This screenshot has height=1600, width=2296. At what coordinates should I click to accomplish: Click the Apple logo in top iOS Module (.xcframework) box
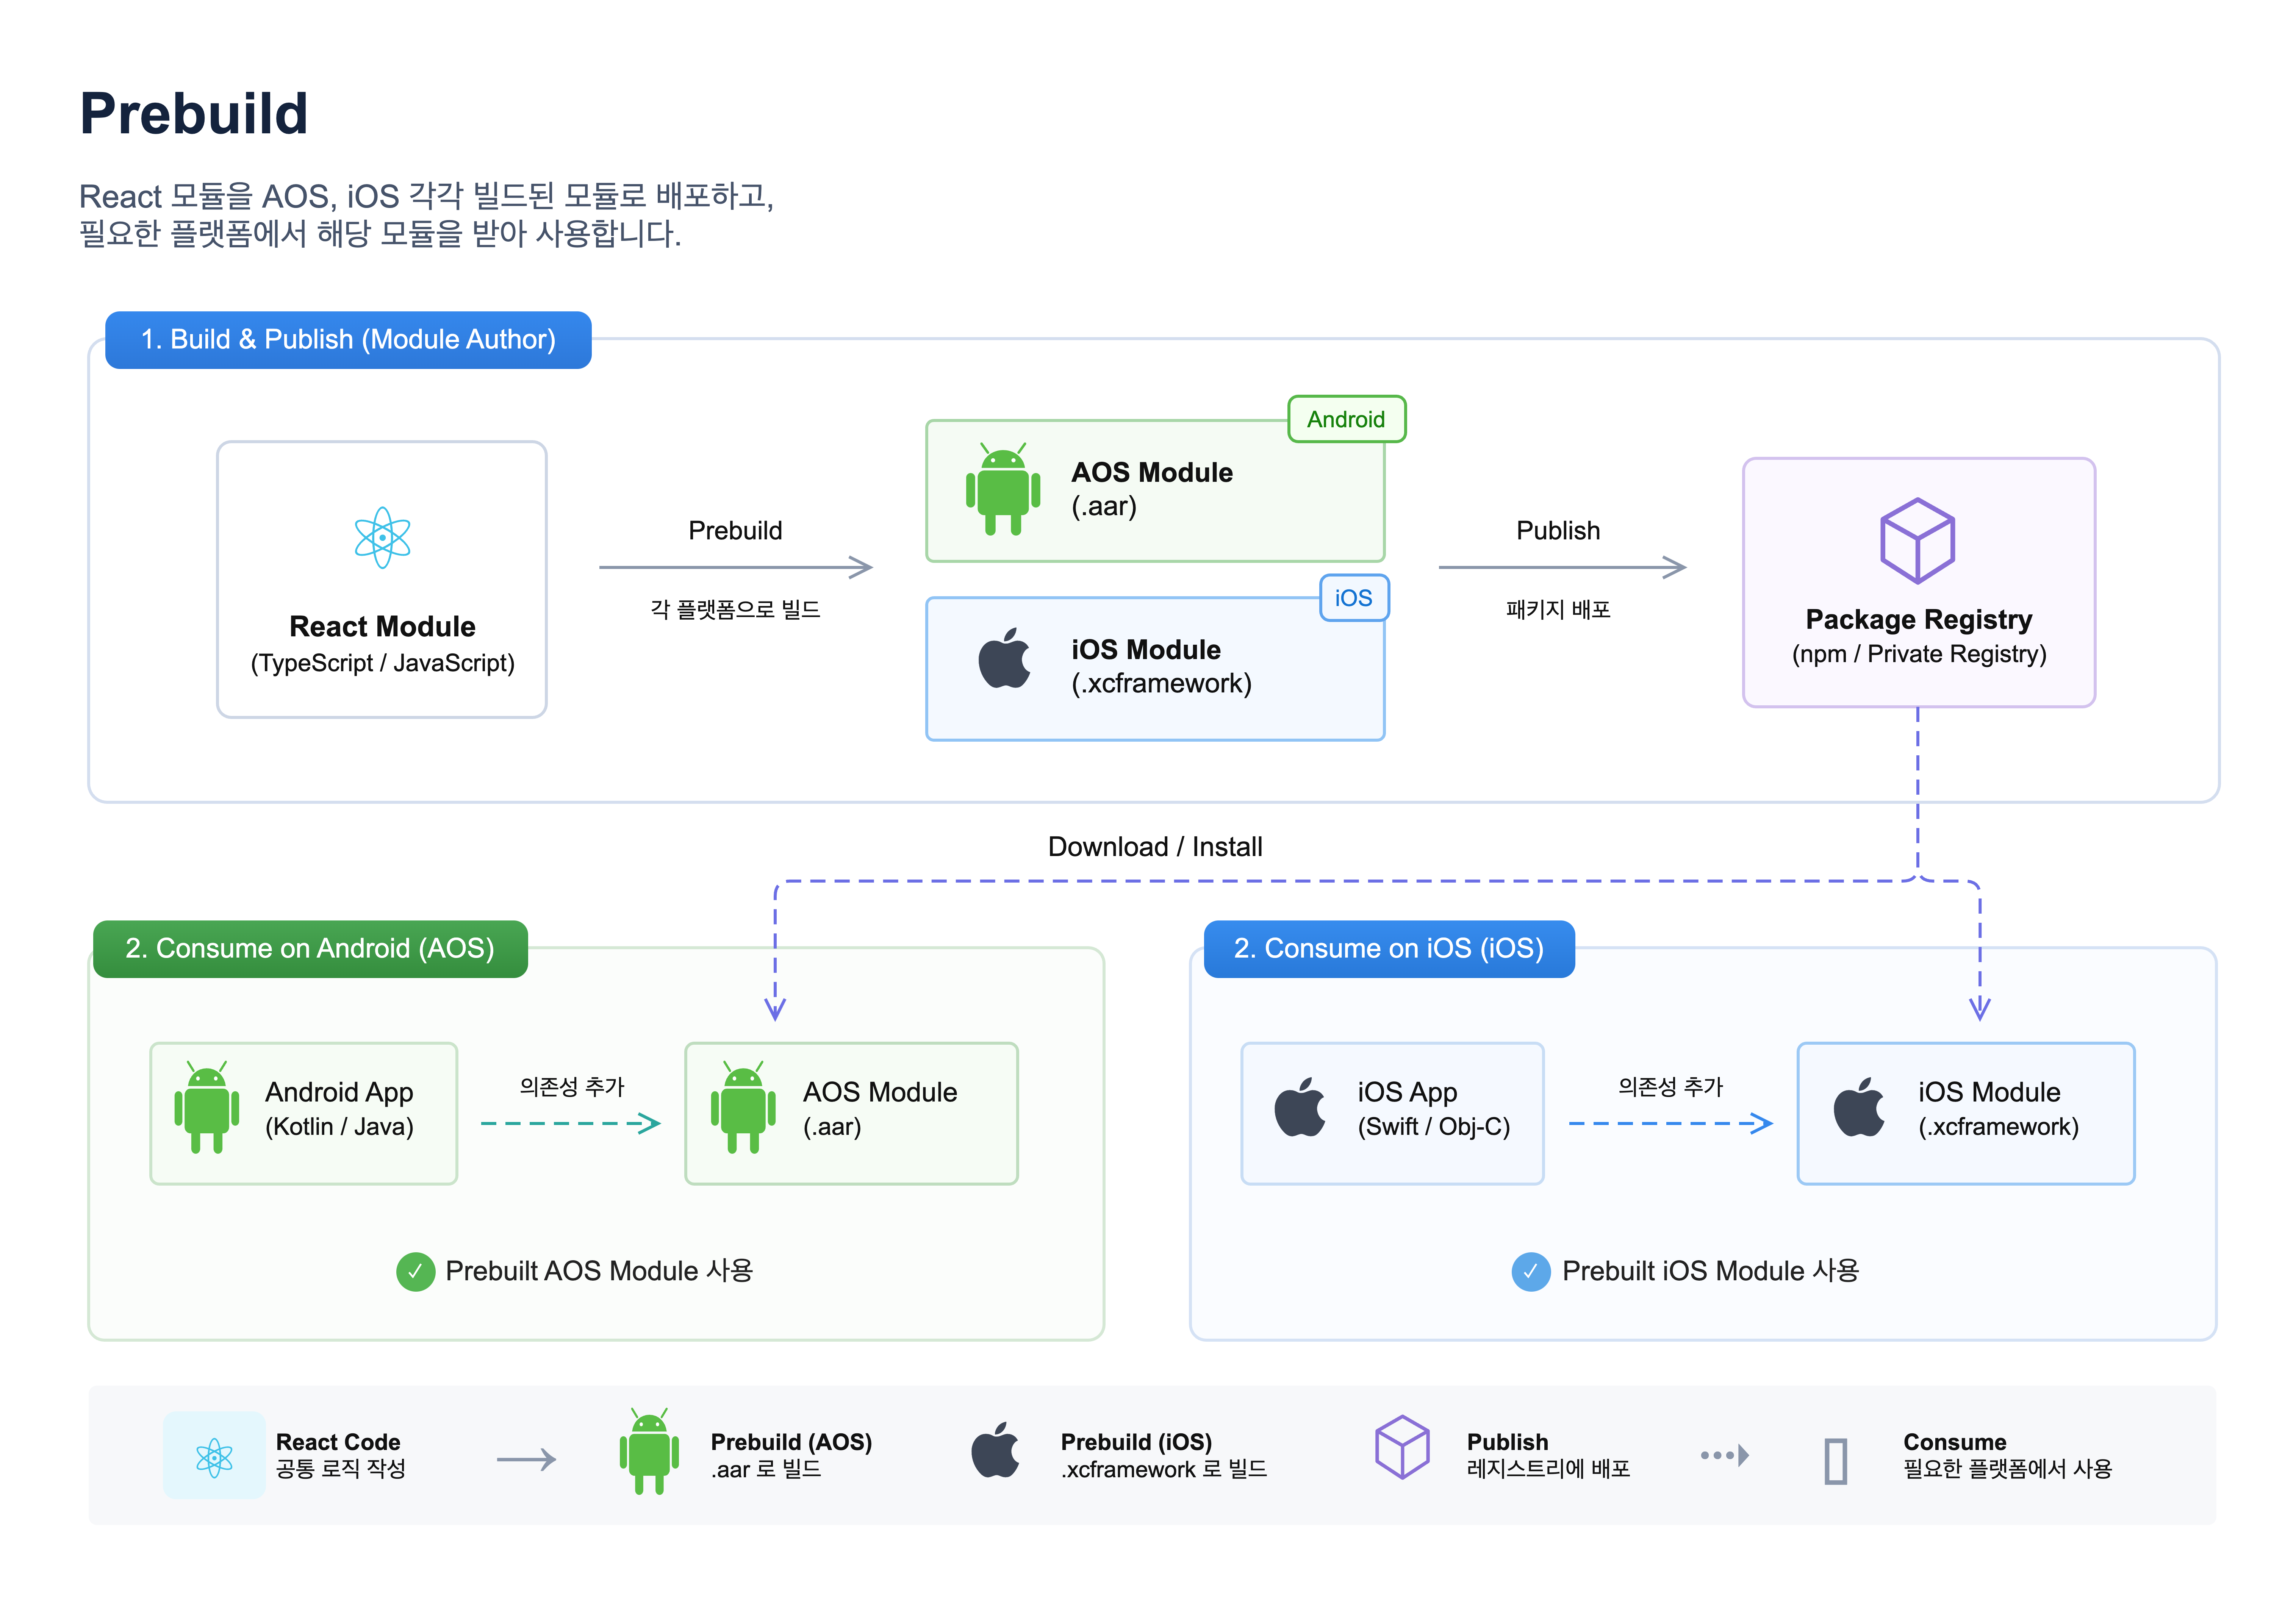point(1004,658)
